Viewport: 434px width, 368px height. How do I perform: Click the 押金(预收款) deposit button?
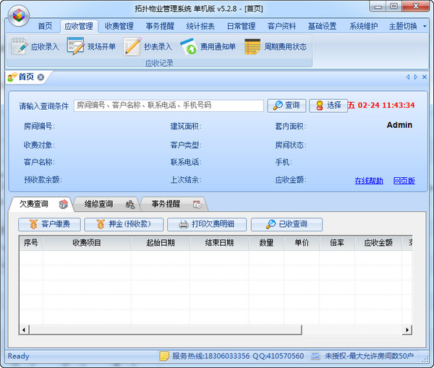(x=123, y=224)
